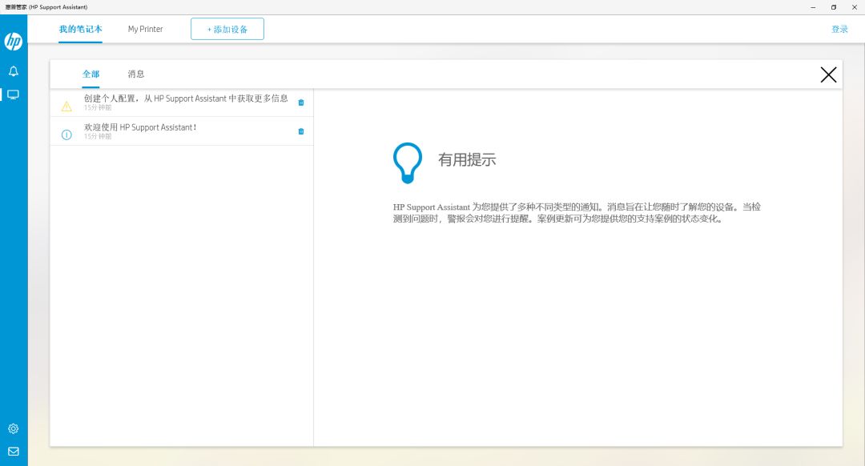Minimize the HP Support Assistant window

(x=813, y=7)
